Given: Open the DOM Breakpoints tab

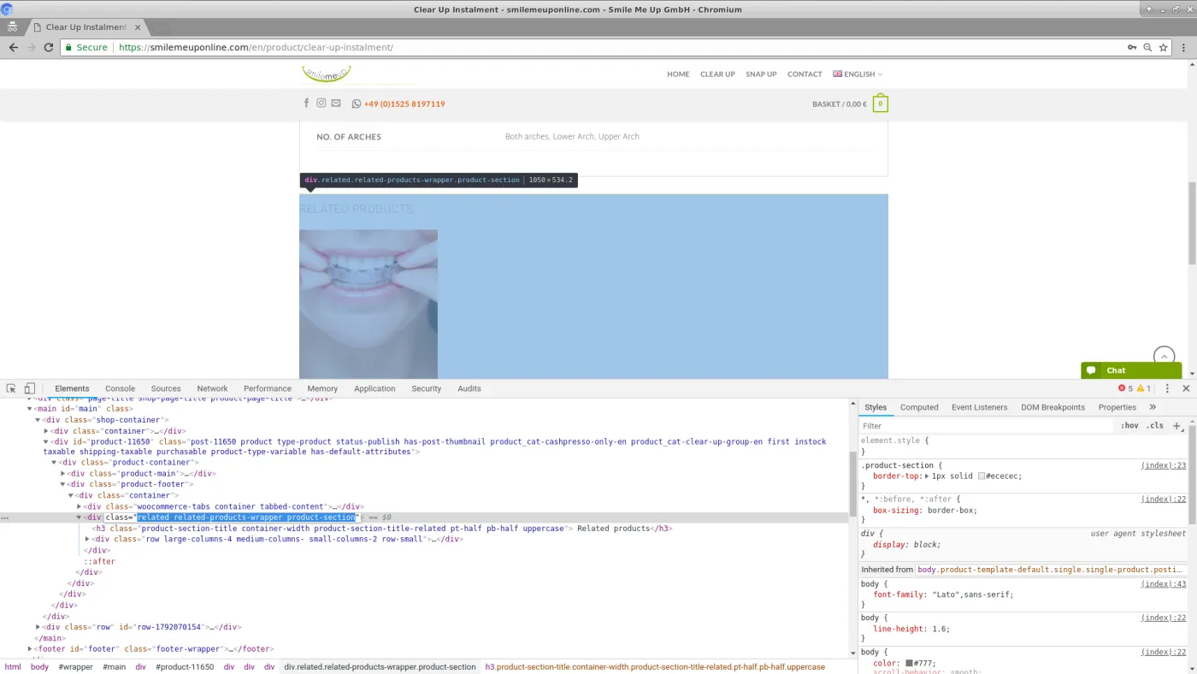Looking at the screenshot, I should (1053, 407).
